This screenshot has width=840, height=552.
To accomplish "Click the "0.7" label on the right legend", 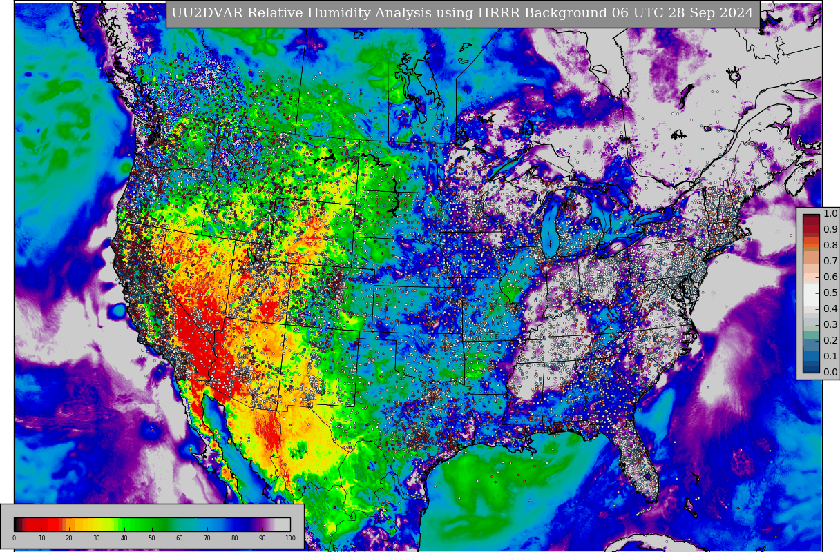I will click(x=830, y=261).
